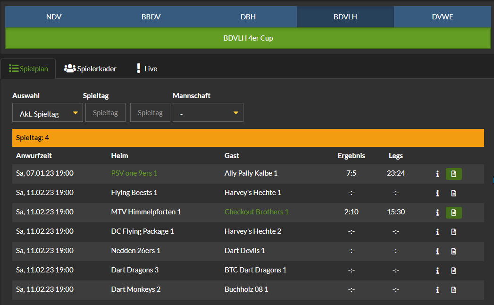Screen dimensions: 494x305
Task: Click DC Flying Package 1 home team
Action: coord(142,231)
